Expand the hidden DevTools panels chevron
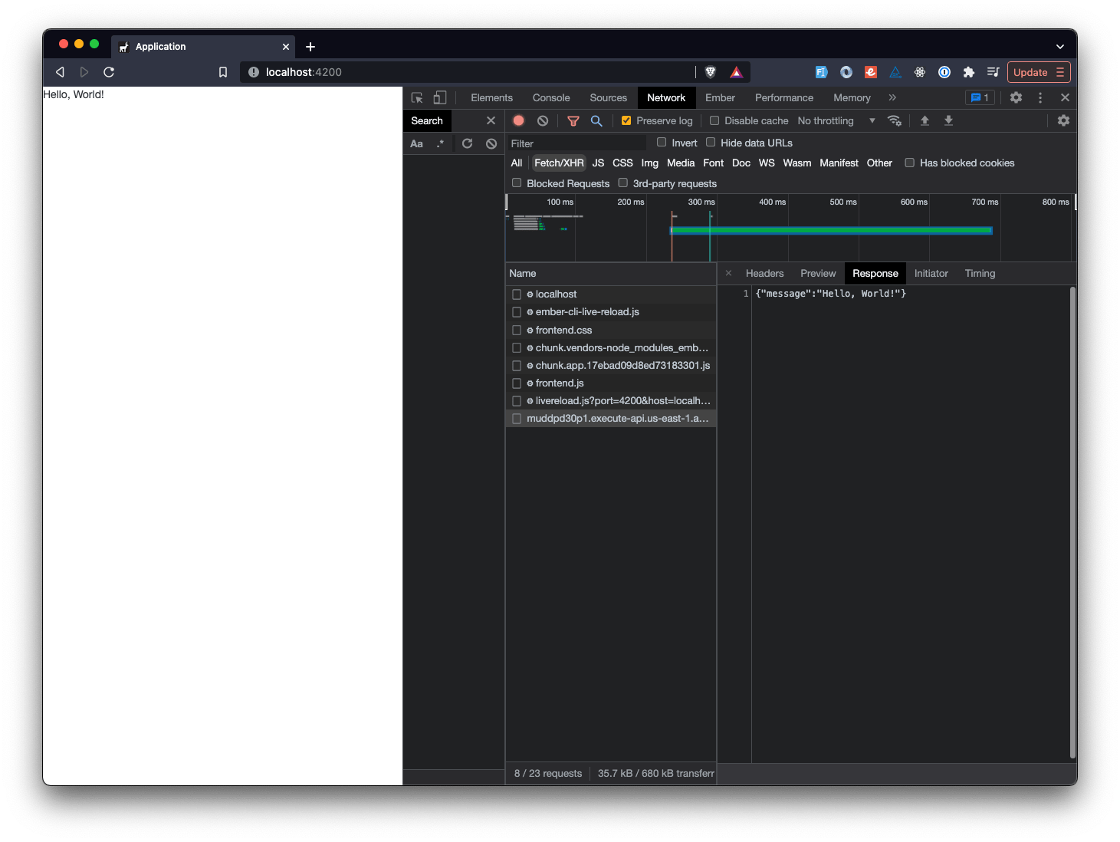This screenshot has height=842, width=1120. coord(892,97)
